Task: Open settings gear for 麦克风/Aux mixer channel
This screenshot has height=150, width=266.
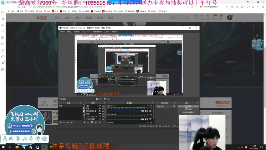Action: click(150, 111)
